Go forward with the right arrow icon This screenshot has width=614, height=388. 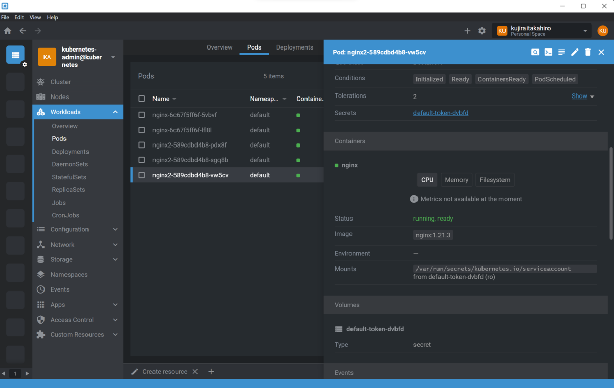point(38,31)
